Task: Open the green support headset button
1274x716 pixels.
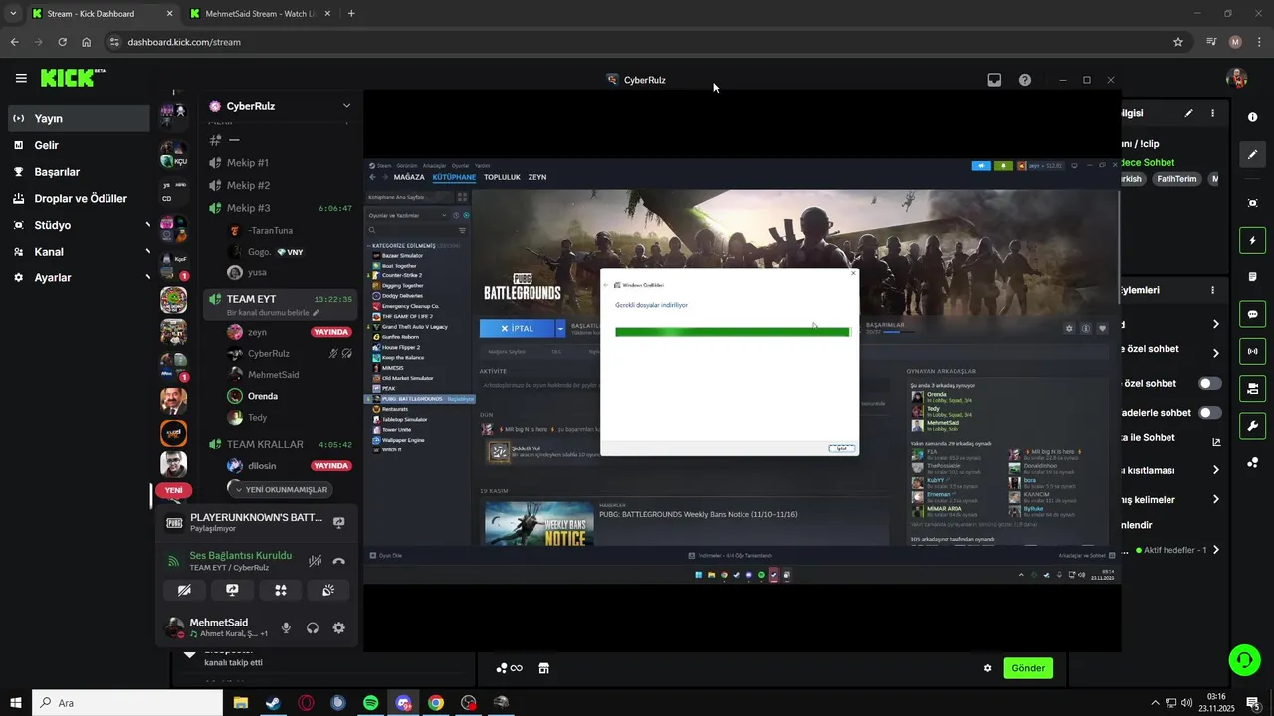Action: pyautogui.click(x=1243, y=659)
